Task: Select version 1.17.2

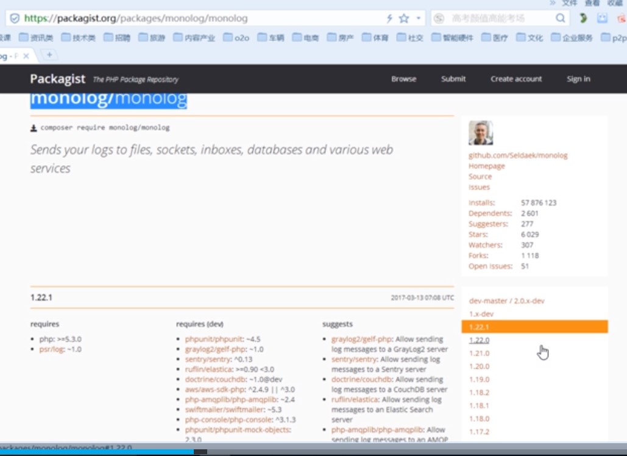Action: pyautogui.click(x=479, y=432)
